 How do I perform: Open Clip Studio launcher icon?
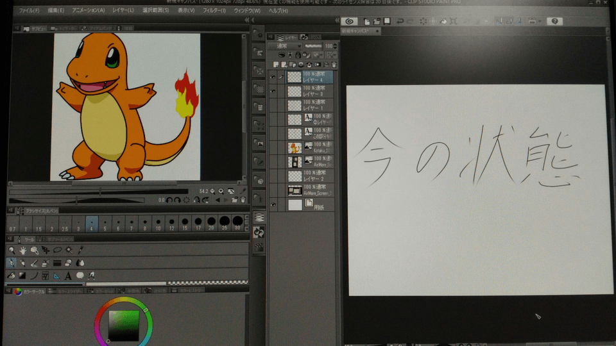(x=349, y=21)
